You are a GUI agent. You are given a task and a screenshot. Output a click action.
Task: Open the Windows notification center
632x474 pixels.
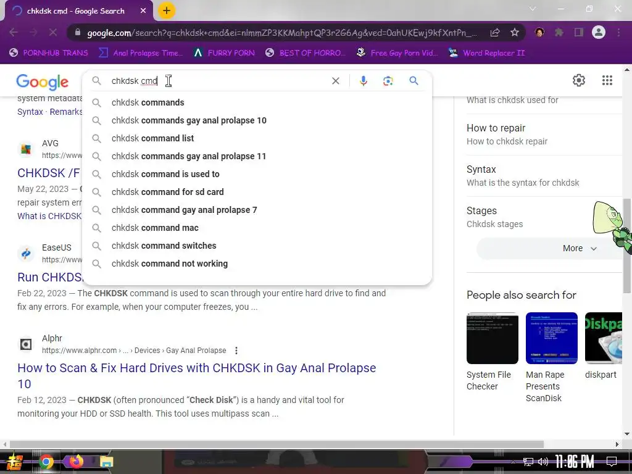[x=612, y=462]
